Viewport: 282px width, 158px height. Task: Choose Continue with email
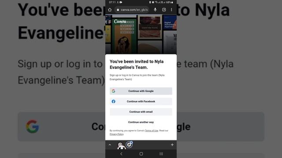(x=141, y=112)
